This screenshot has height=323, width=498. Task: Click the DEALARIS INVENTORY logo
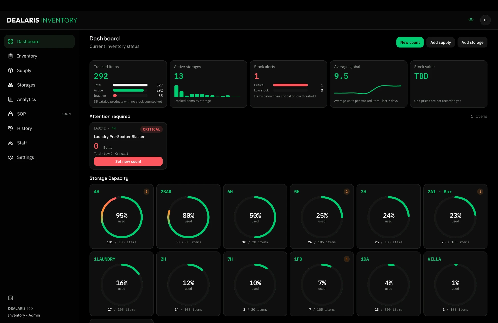[x=42, y=20]
